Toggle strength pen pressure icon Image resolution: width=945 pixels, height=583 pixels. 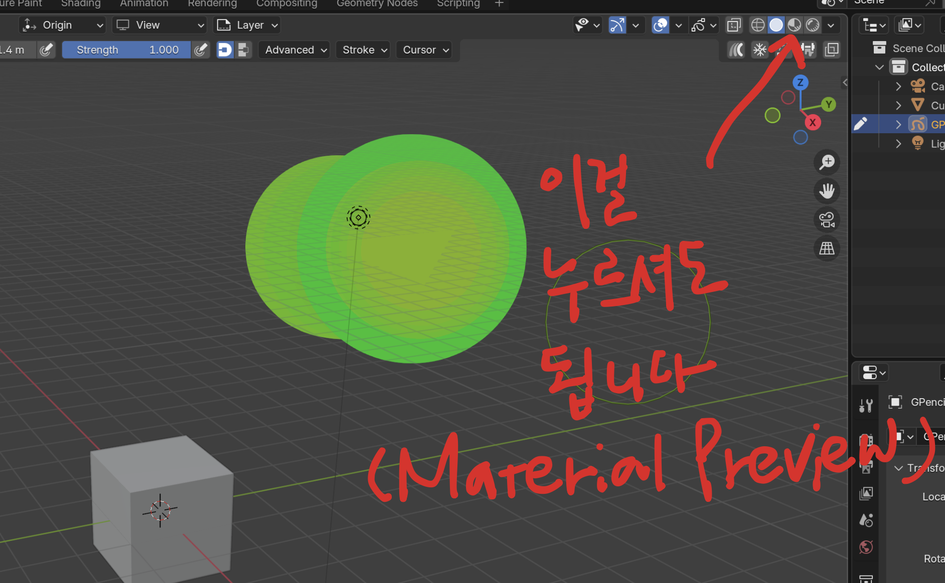tap(200, 50)
